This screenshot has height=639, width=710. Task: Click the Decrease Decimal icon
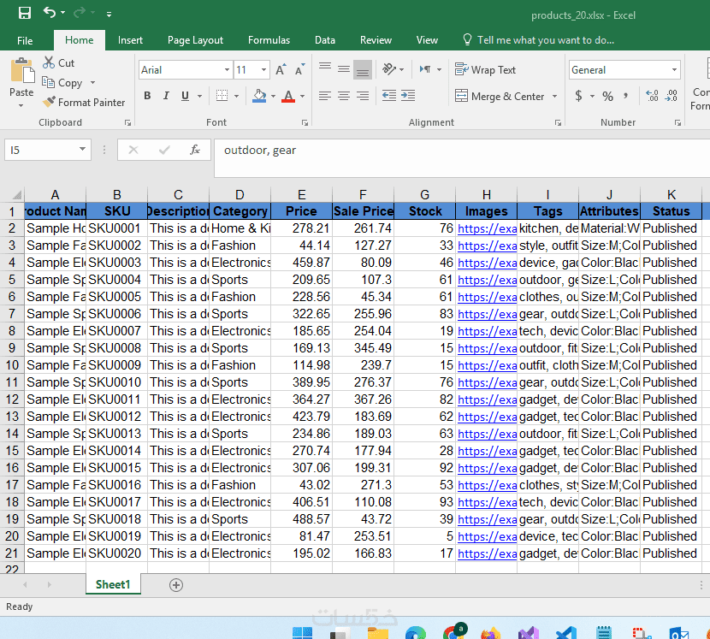click(x=672, y=96)
